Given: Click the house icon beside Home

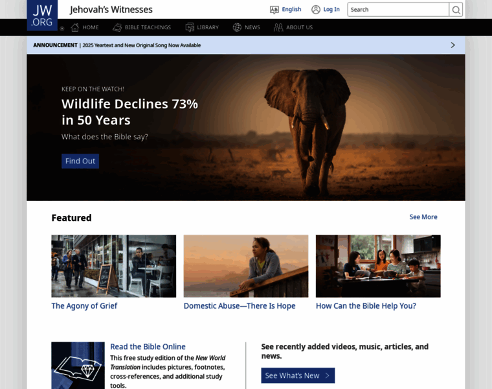Looking at the screenshot, I should point(74,27).
